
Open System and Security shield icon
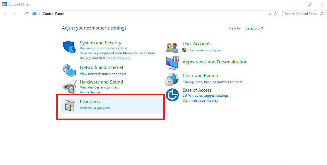pos(69,47)
